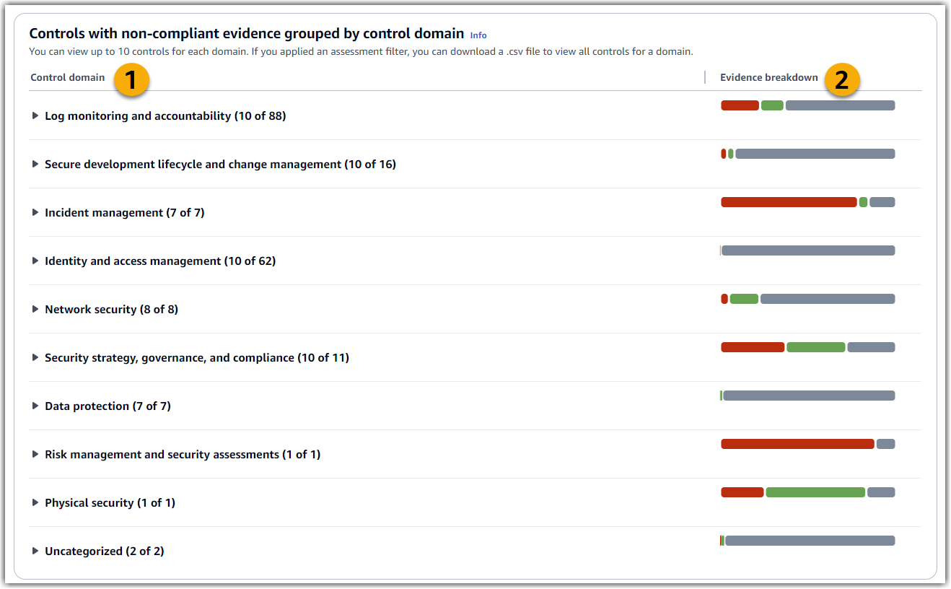The image size is (951, 589).
Task: Expand the Incident management control domain
Action: 35,212
